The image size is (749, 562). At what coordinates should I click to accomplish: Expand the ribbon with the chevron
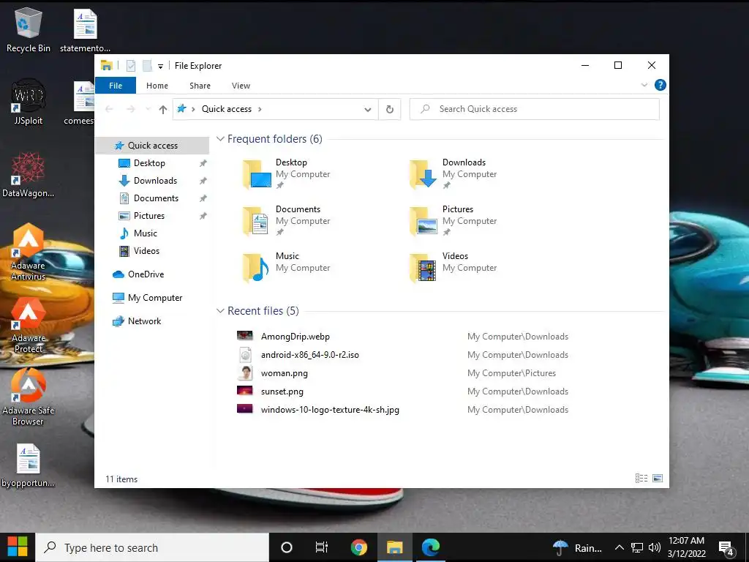(x=644, y=85)
